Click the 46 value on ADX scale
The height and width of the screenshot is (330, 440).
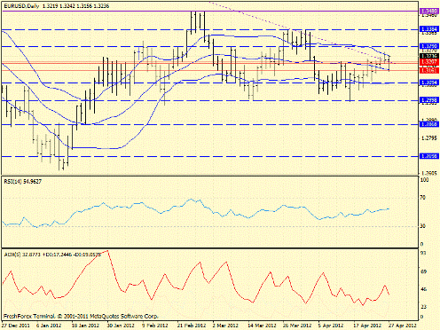click(x=423, y=289)
